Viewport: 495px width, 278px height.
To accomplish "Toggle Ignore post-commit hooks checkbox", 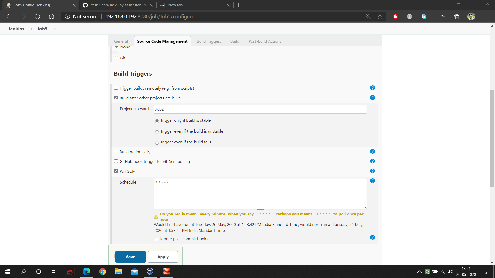I will point(156,240).
